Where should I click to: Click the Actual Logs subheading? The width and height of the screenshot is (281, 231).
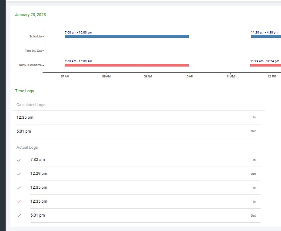click(27, 147)
